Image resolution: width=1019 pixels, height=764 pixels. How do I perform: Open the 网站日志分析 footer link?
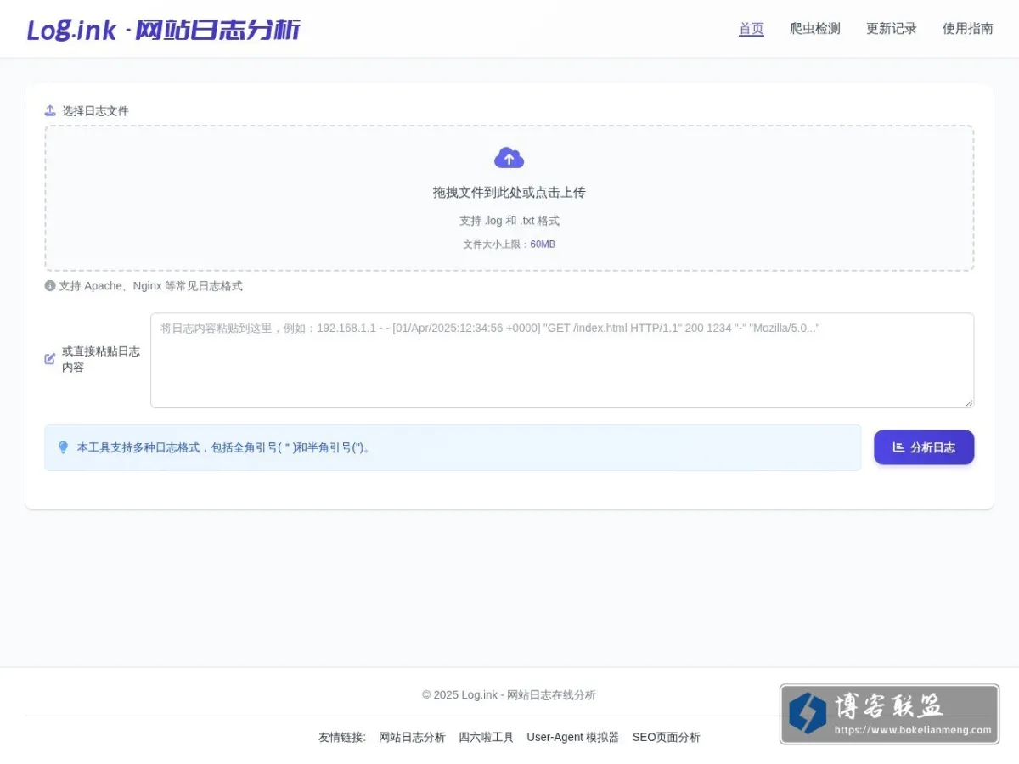coord(412,738)
